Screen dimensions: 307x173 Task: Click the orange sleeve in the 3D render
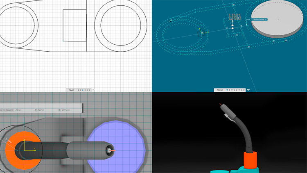(x=249, y=160)
